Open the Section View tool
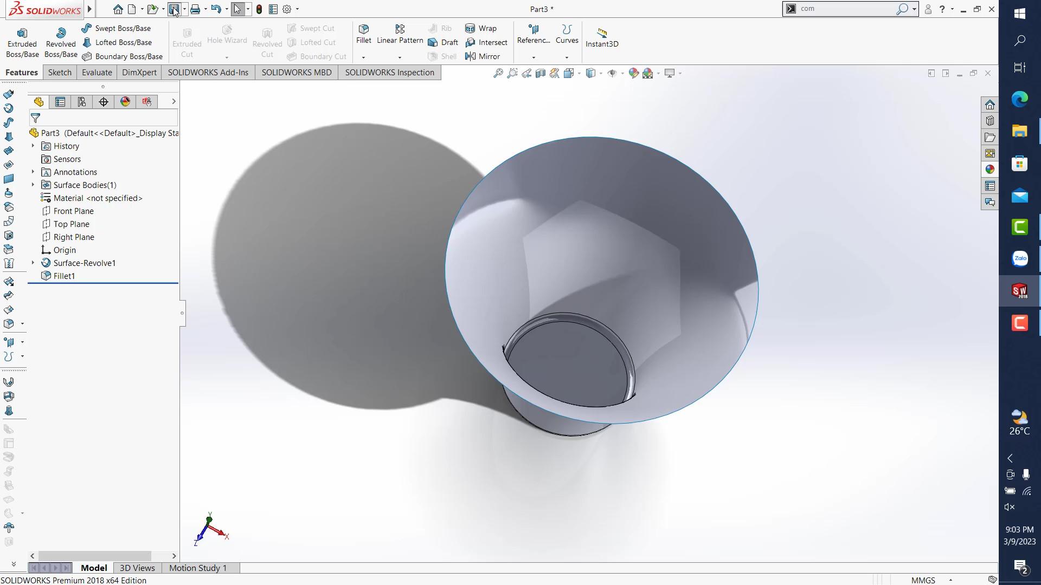Image resolution: width=1041 pixels, height=585 pixels. coord(540,73)
